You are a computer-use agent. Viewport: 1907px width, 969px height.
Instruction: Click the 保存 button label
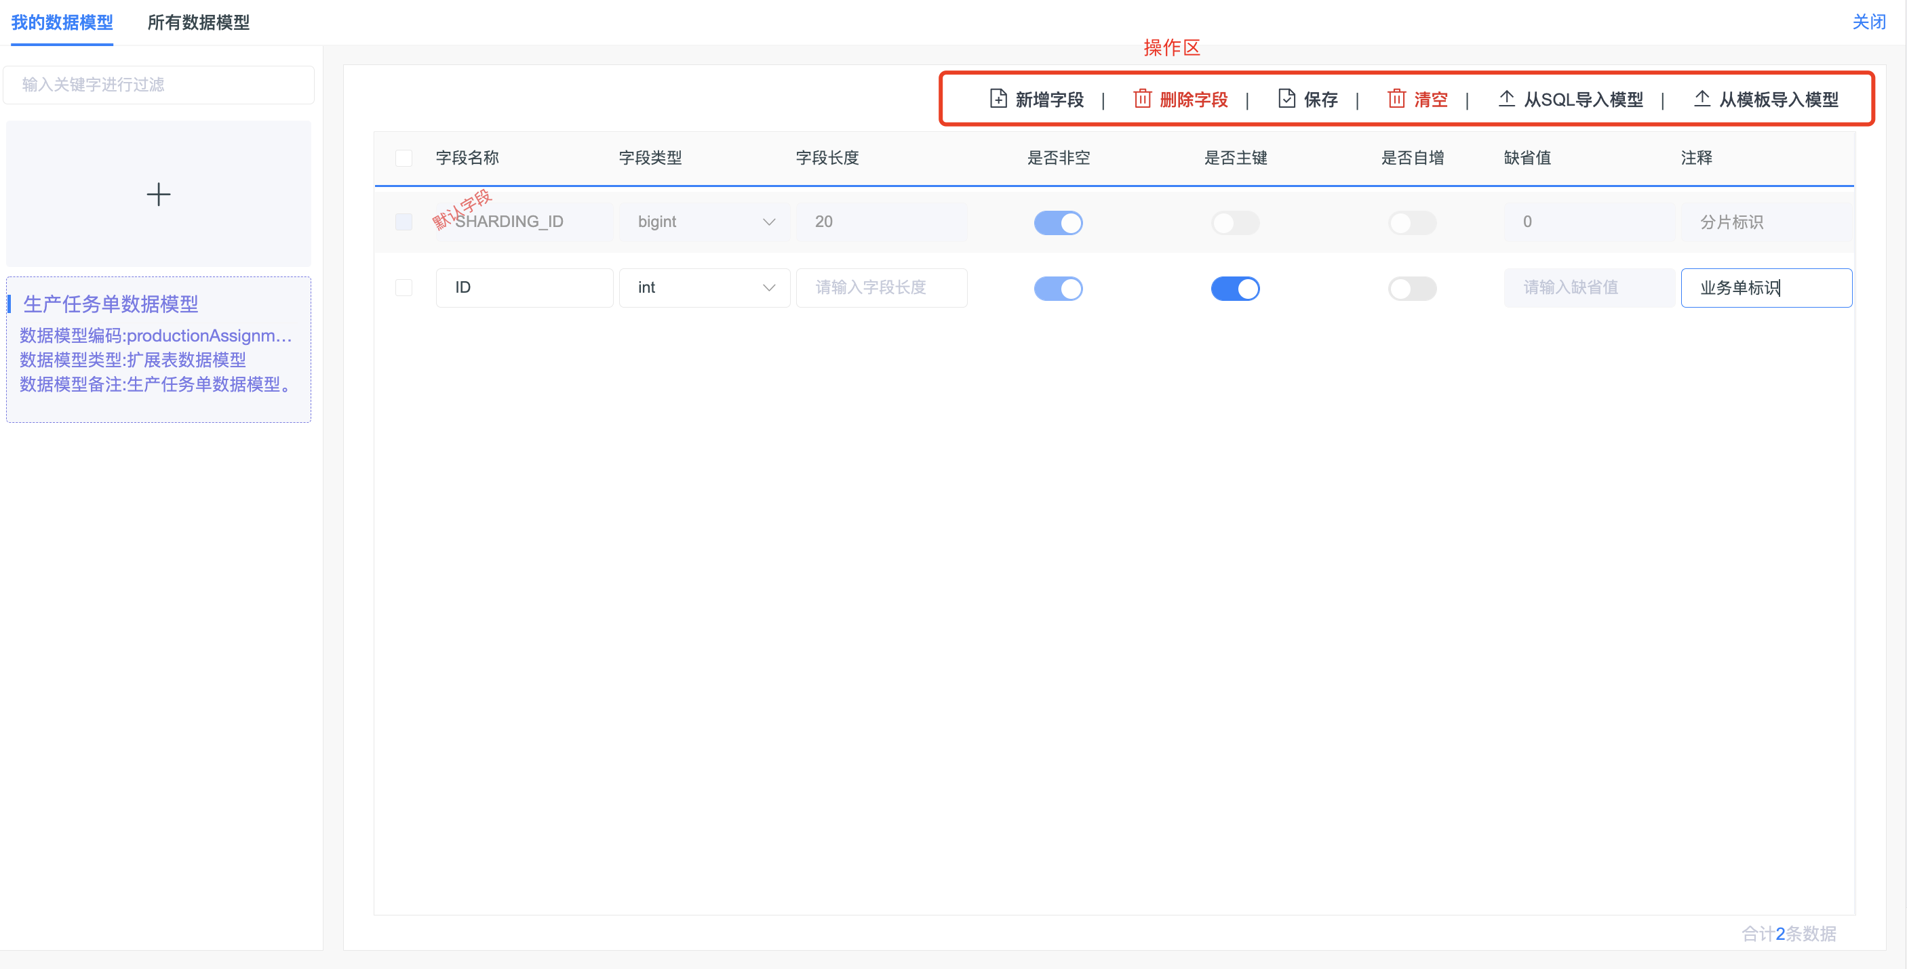(x=1320, y=99)
